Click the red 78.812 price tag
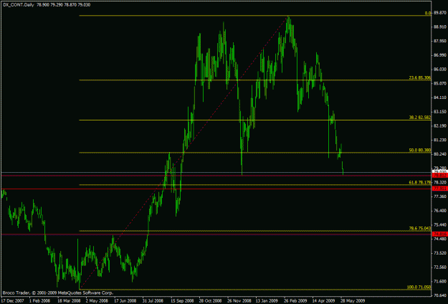448x304 pixels. pyautogui.click(x=439, y=176)
